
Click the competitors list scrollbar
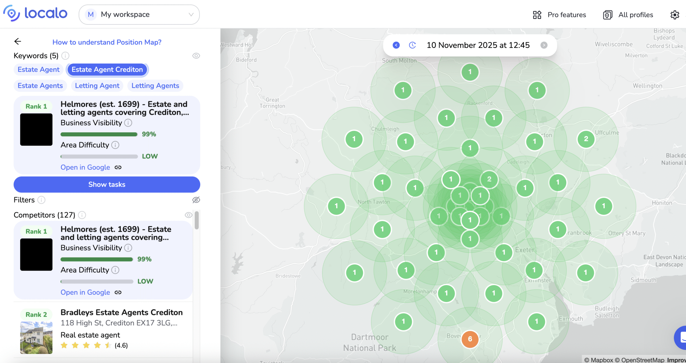click(197, 220)
